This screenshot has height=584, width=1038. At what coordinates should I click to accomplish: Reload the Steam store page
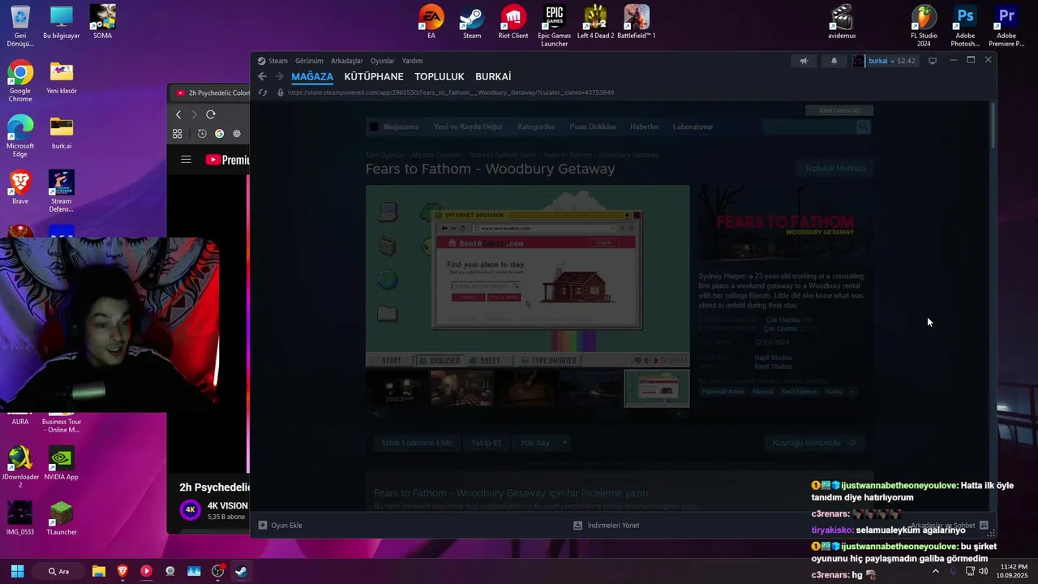coord(262,92)
